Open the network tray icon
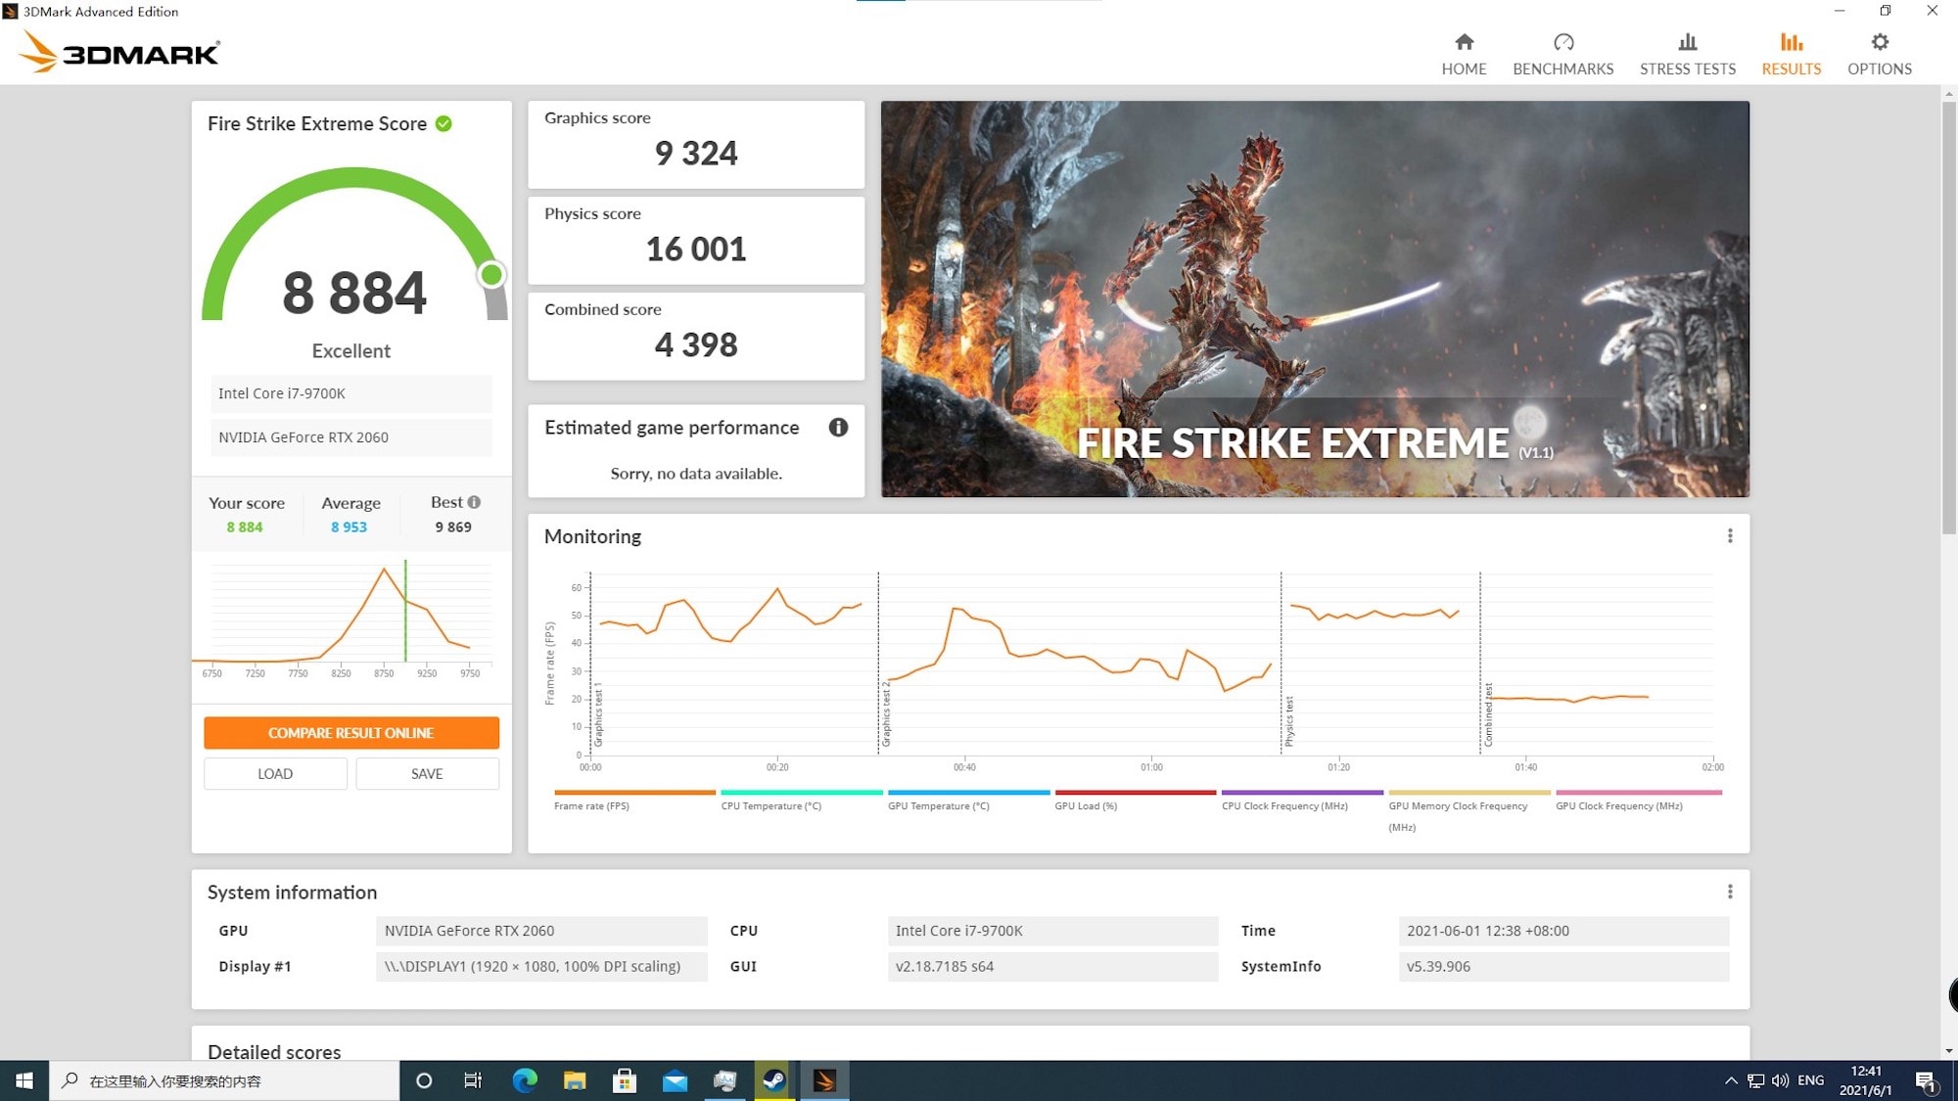This screenshot has width=1958, height=1101. [x=1755, y=1080]
